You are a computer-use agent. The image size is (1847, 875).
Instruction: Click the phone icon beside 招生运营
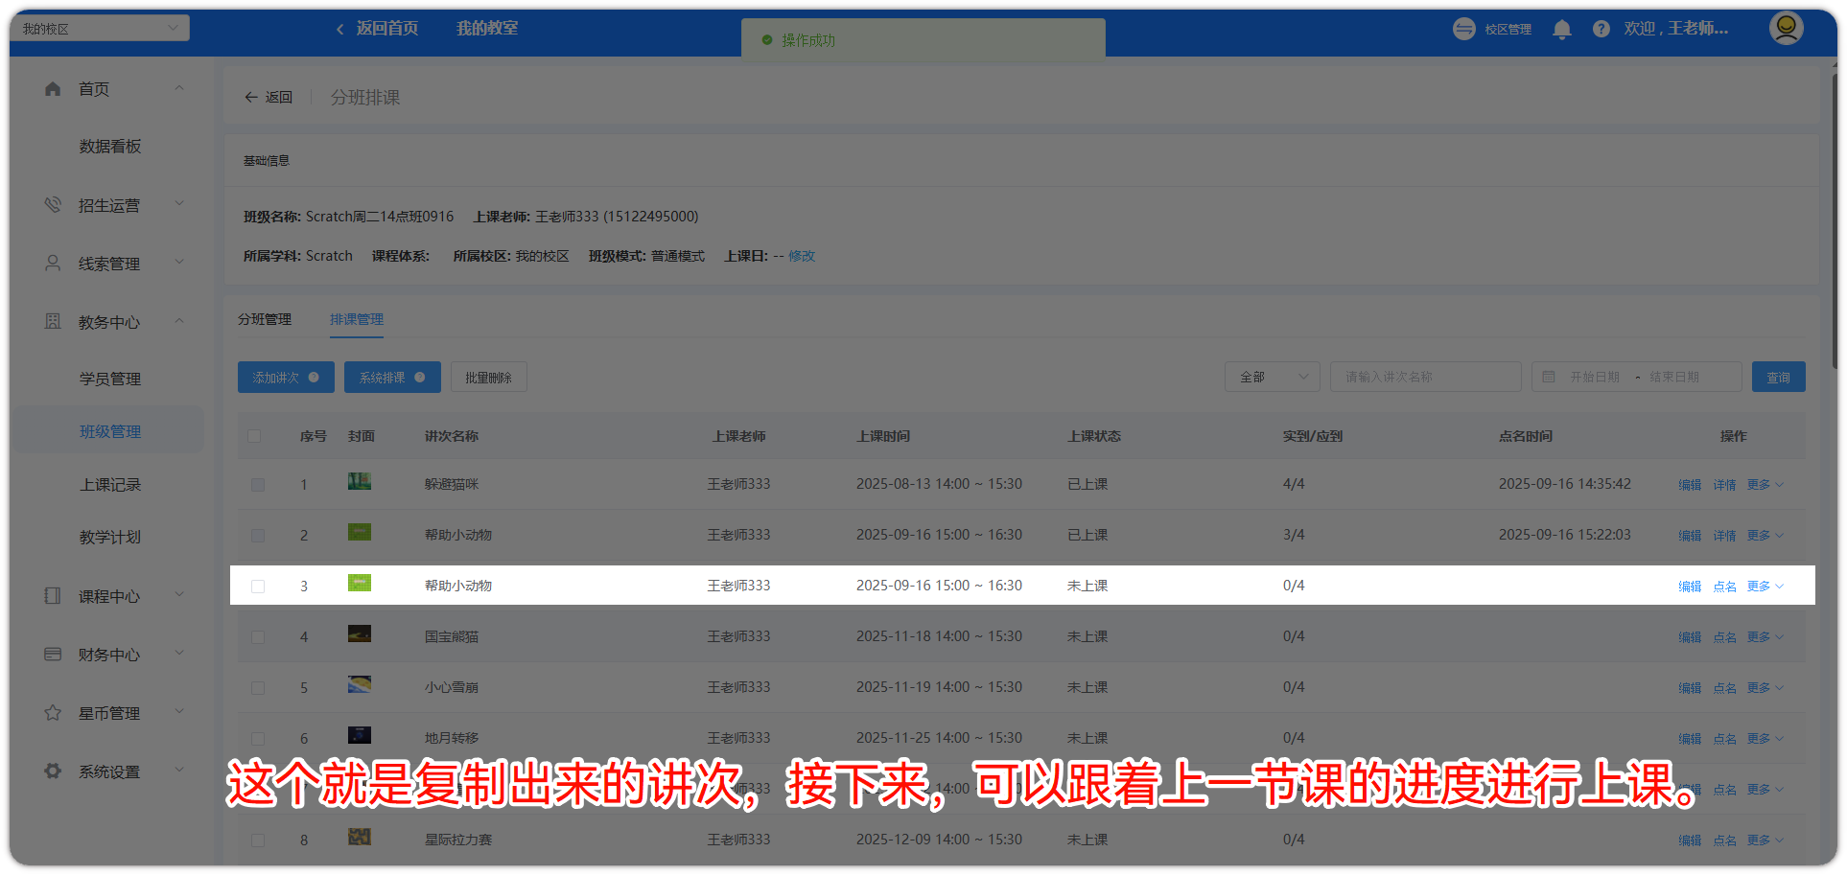point(53,204)
